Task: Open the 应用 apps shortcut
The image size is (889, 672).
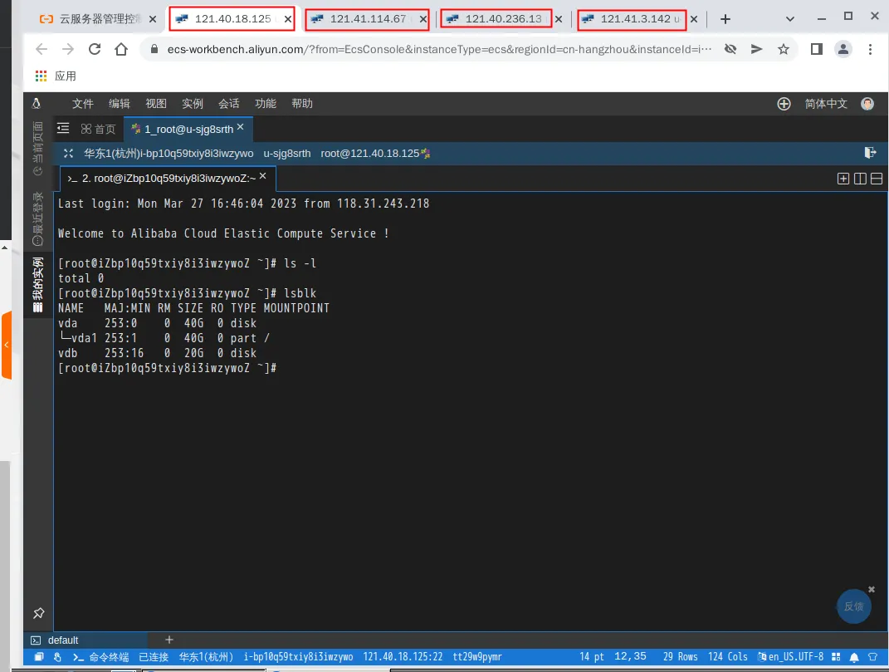Action: tap(56, 76)
